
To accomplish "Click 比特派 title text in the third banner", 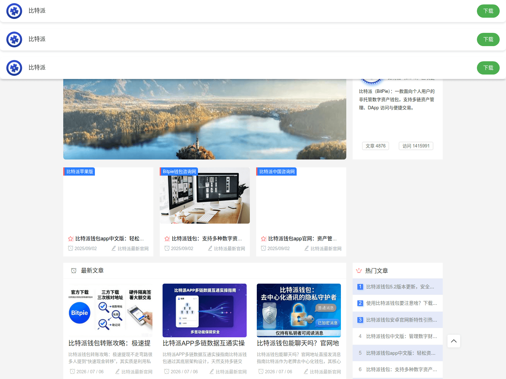I will point(37,68).
